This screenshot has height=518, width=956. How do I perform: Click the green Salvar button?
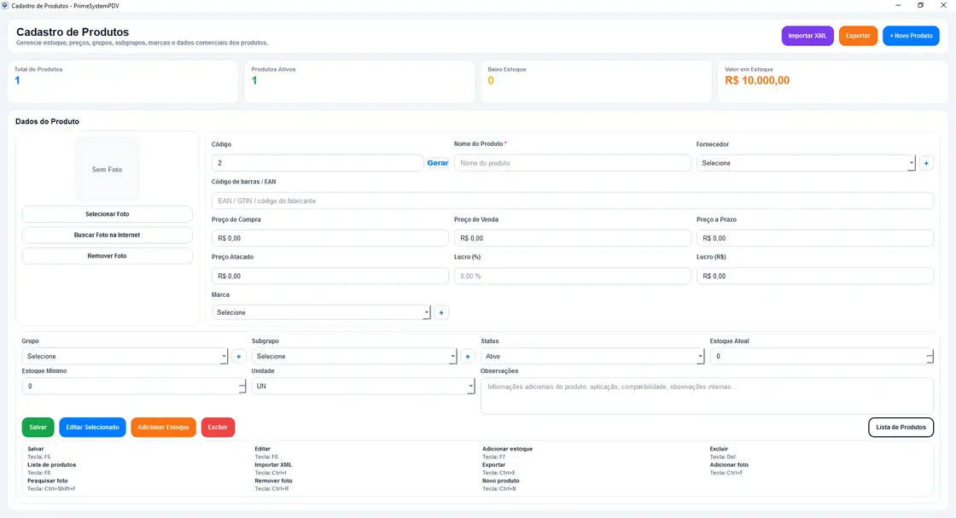pos(38,428)
